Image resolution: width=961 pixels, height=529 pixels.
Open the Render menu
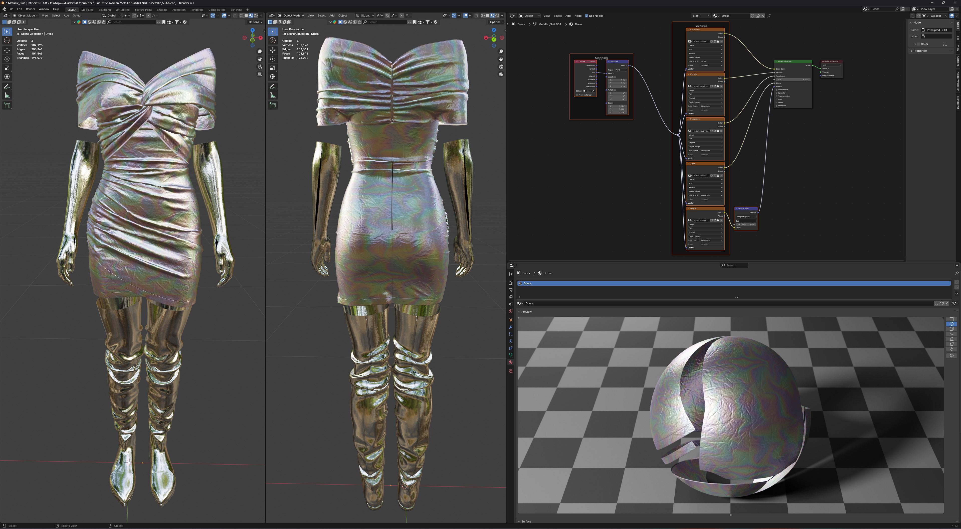(30, 9)
